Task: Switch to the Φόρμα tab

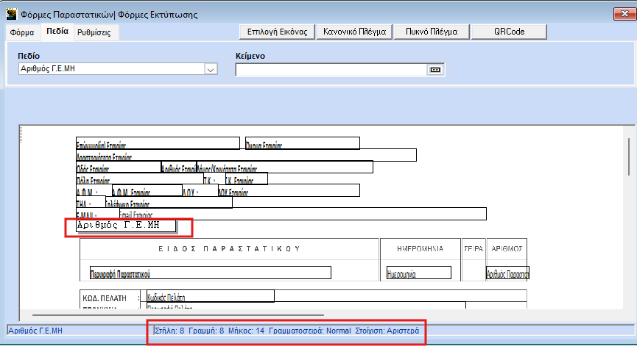Action: click(x=21, y=32)
